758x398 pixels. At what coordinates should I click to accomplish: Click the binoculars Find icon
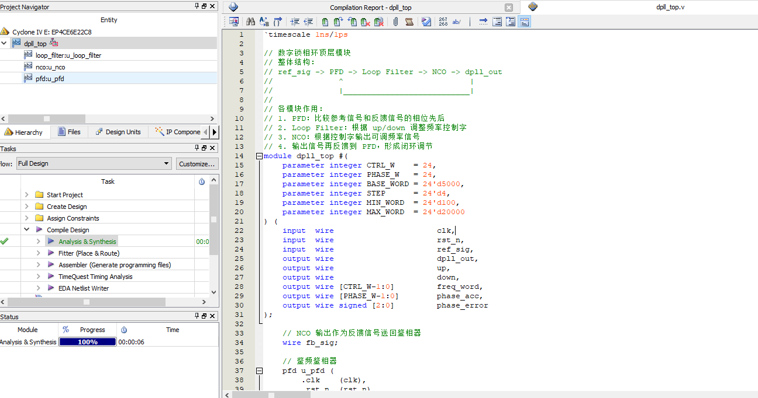click(250, 22)
